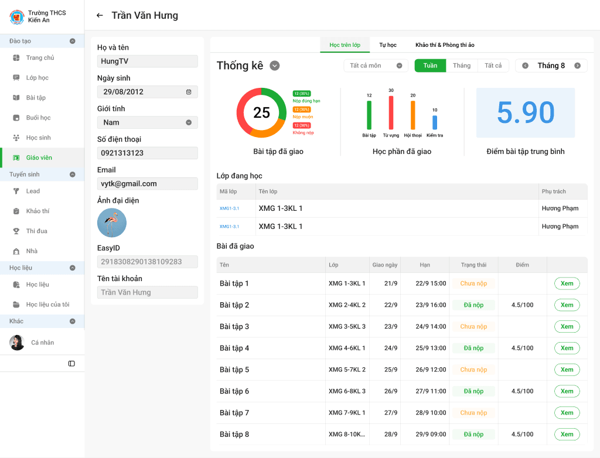Collapse the Học liệu section header
The image size is (600, 458).
tap(72, 268)
